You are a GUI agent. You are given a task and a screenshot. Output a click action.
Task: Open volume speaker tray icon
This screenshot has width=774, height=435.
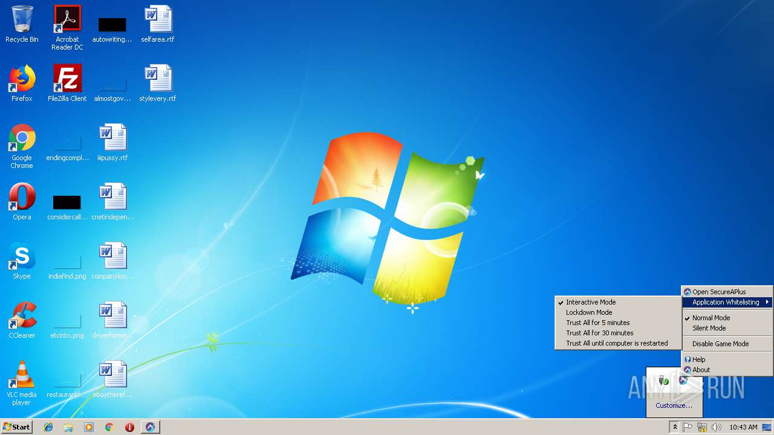(717, 427)
